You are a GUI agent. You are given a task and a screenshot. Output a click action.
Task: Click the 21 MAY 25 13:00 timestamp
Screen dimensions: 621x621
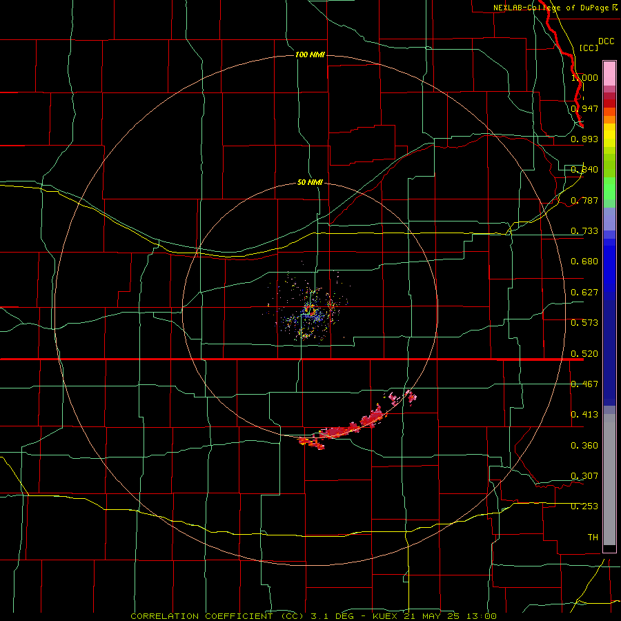click(x=451, y=616)
